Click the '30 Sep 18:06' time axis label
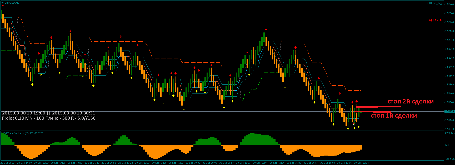 tap(344, 163)
